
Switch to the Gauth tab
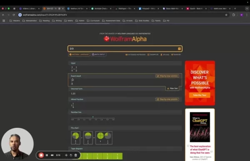pos(196,9)
